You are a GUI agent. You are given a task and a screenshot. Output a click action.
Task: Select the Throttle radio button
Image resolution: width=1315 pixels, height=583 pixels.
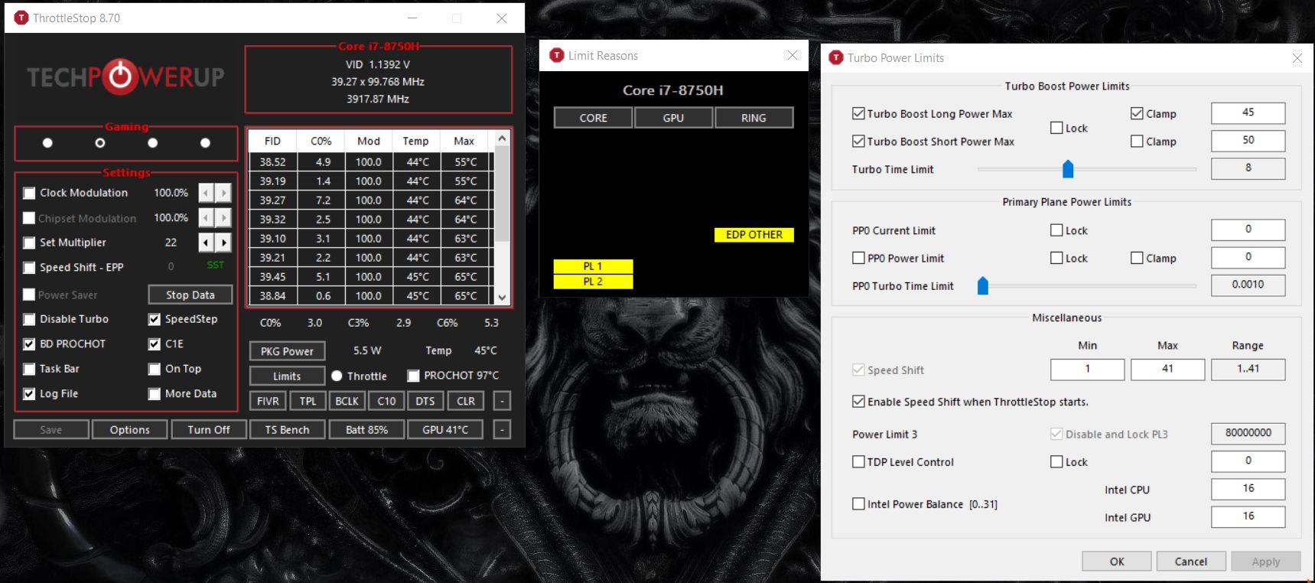[337, 376]
